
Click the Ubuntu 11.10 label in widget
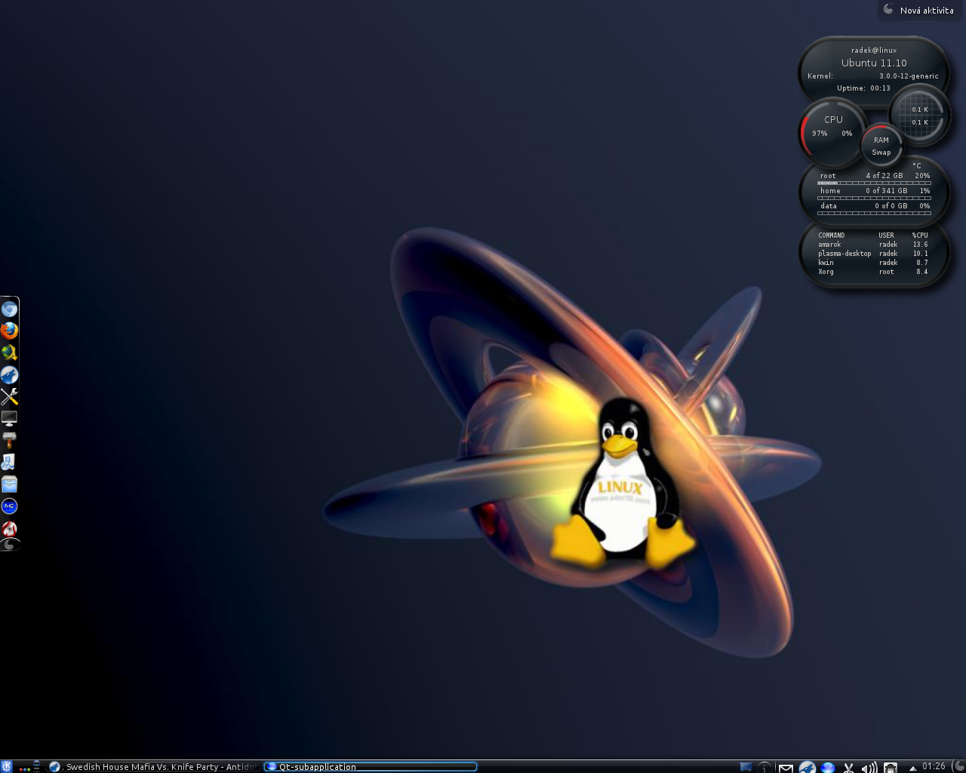[x=874, y=63]
